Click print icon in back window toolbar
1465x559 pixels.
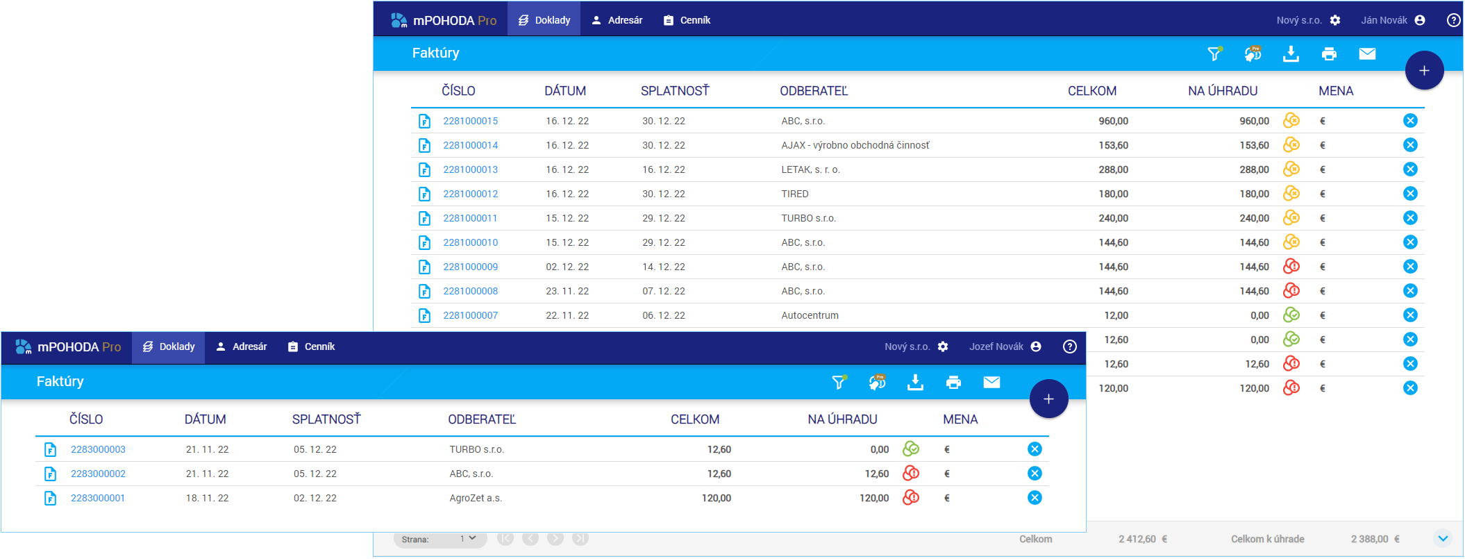[x=1329, y=53]
